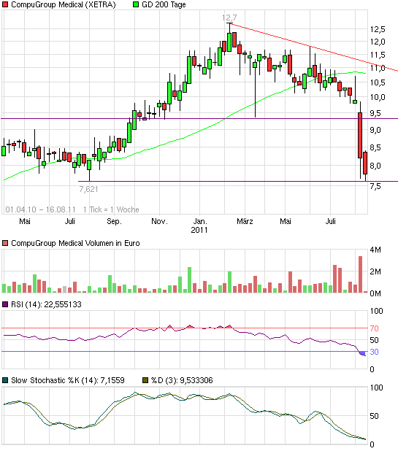
Task: Click the 7,621 low price annotation
Action: point(88,189)
